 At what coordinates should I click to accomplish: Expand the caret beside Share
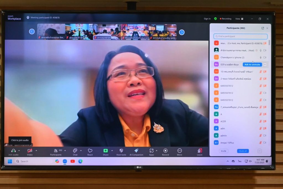pos(112,151)
